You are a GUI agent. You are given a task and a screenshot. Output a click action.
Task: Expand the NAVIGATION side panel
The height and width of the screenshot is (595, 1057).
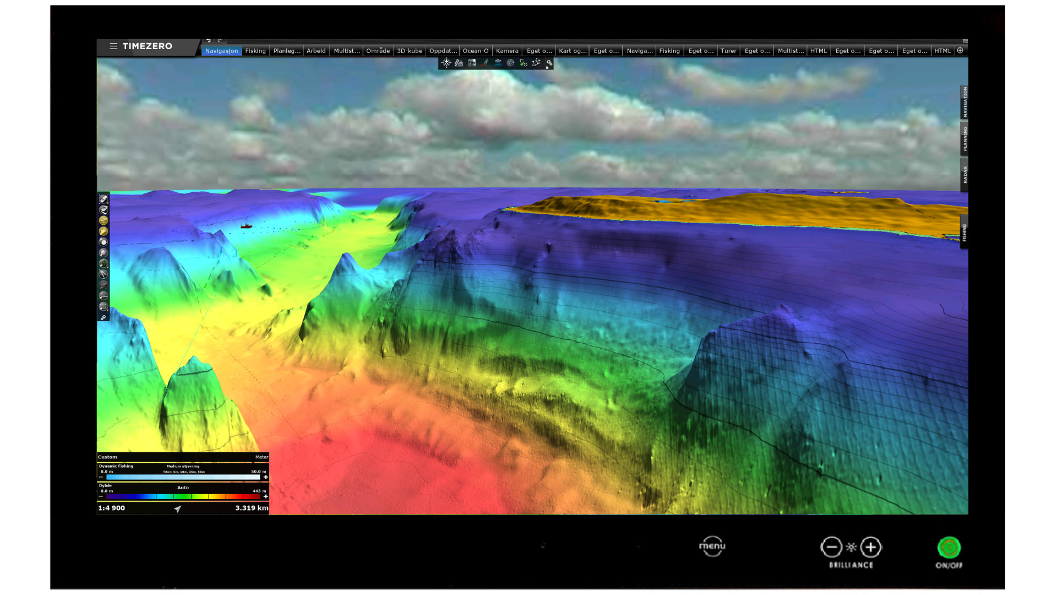965,102
